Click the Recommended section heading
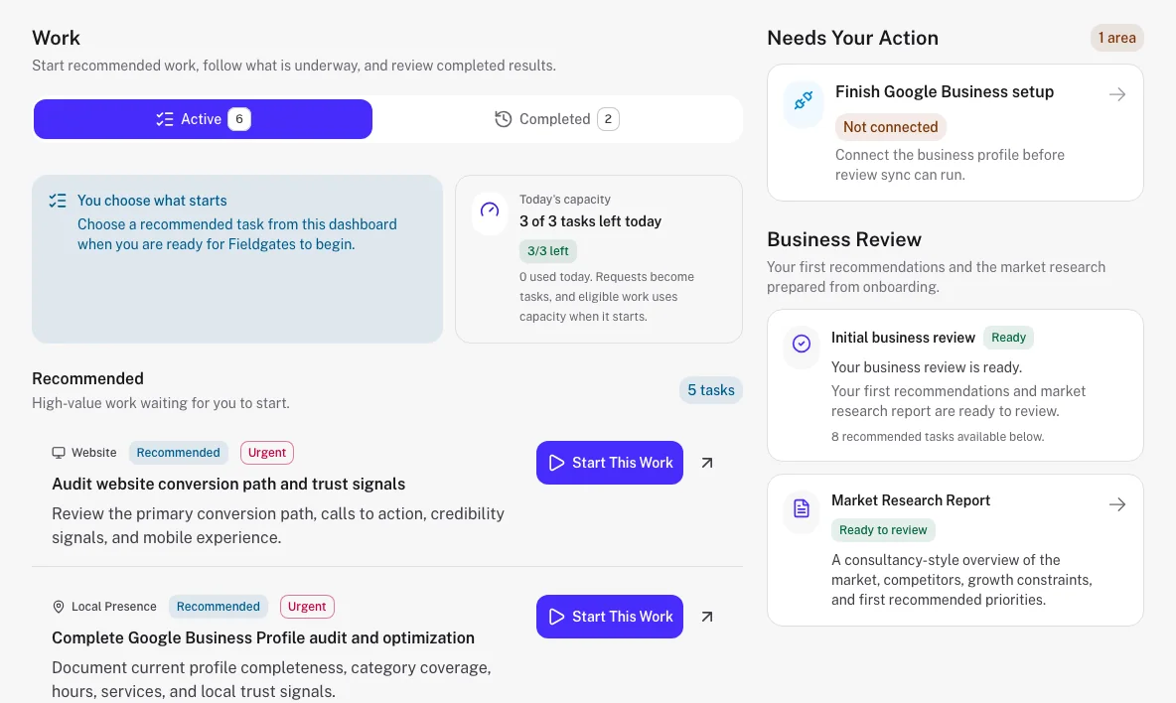 coord(87,378)
